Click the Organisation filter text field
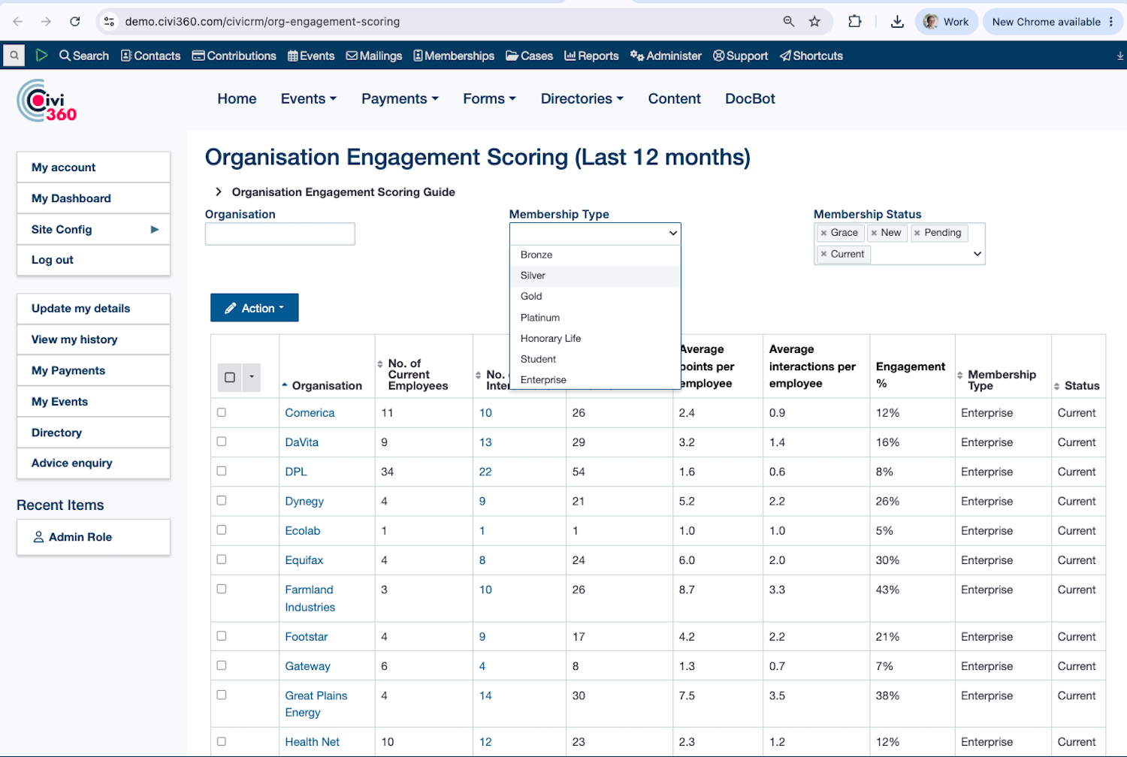1127x757 pixels. [280, 234]
